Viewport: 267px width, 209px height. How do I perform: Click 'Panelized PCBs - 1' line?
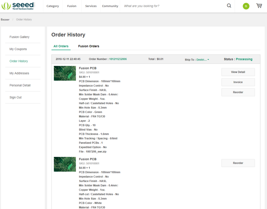pyautogui.click(x=91, y=143)
